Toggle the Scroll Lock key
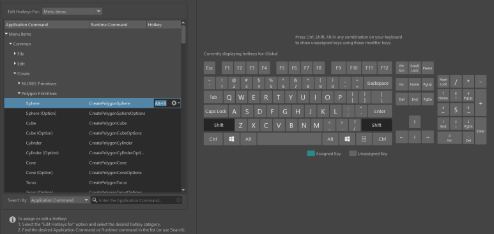Image resolution: width=494 pixels, height=234 pixels. click(x=415, y=68)
